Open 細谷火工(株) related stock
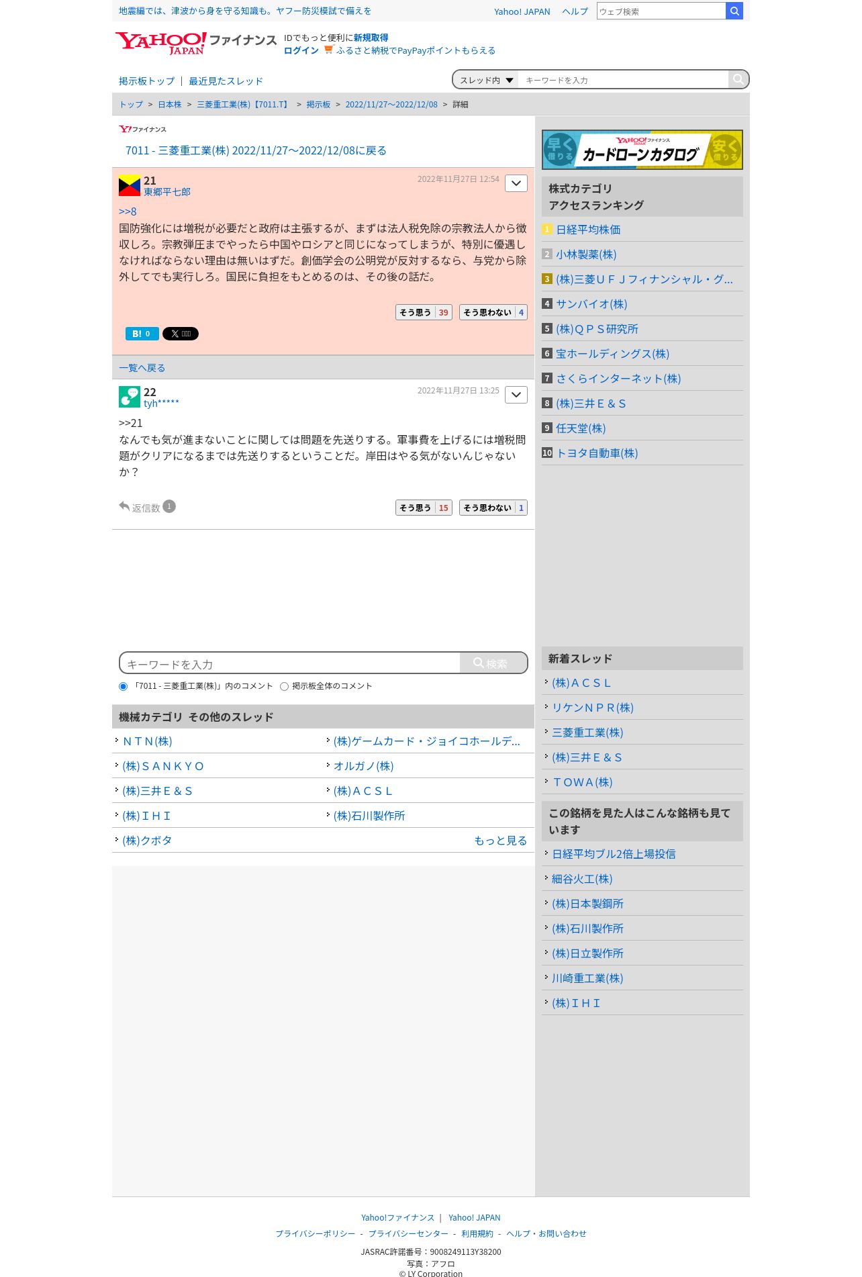The width and height of the screenshot is (862, 1277). pos(582,879)
